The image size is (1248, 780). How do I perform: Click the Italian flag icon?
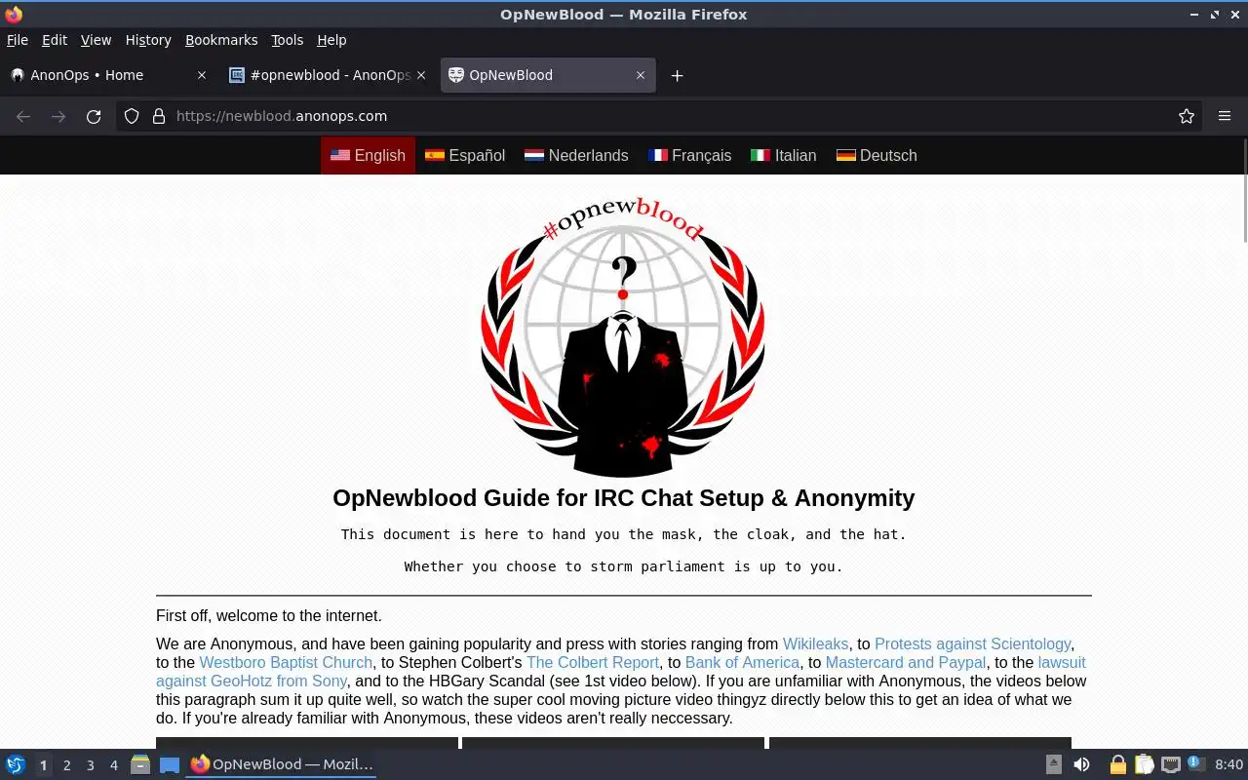click(x=760, y=155)
